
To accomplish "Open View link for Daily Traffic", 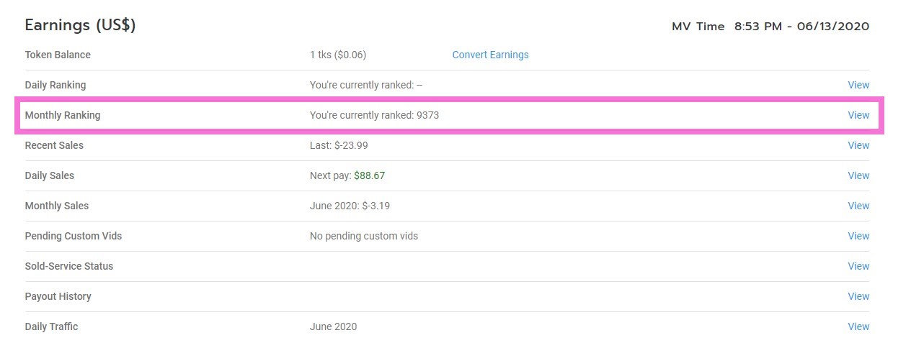I will [x=858, y=326].
